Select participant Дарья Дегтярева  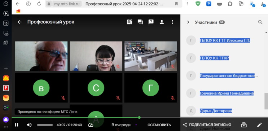(216, 111)
